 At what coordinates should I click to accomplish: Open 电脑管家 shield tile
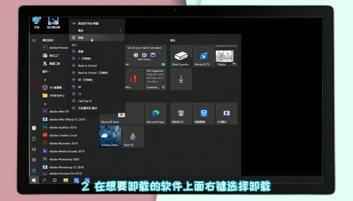[x=204, y=114]
